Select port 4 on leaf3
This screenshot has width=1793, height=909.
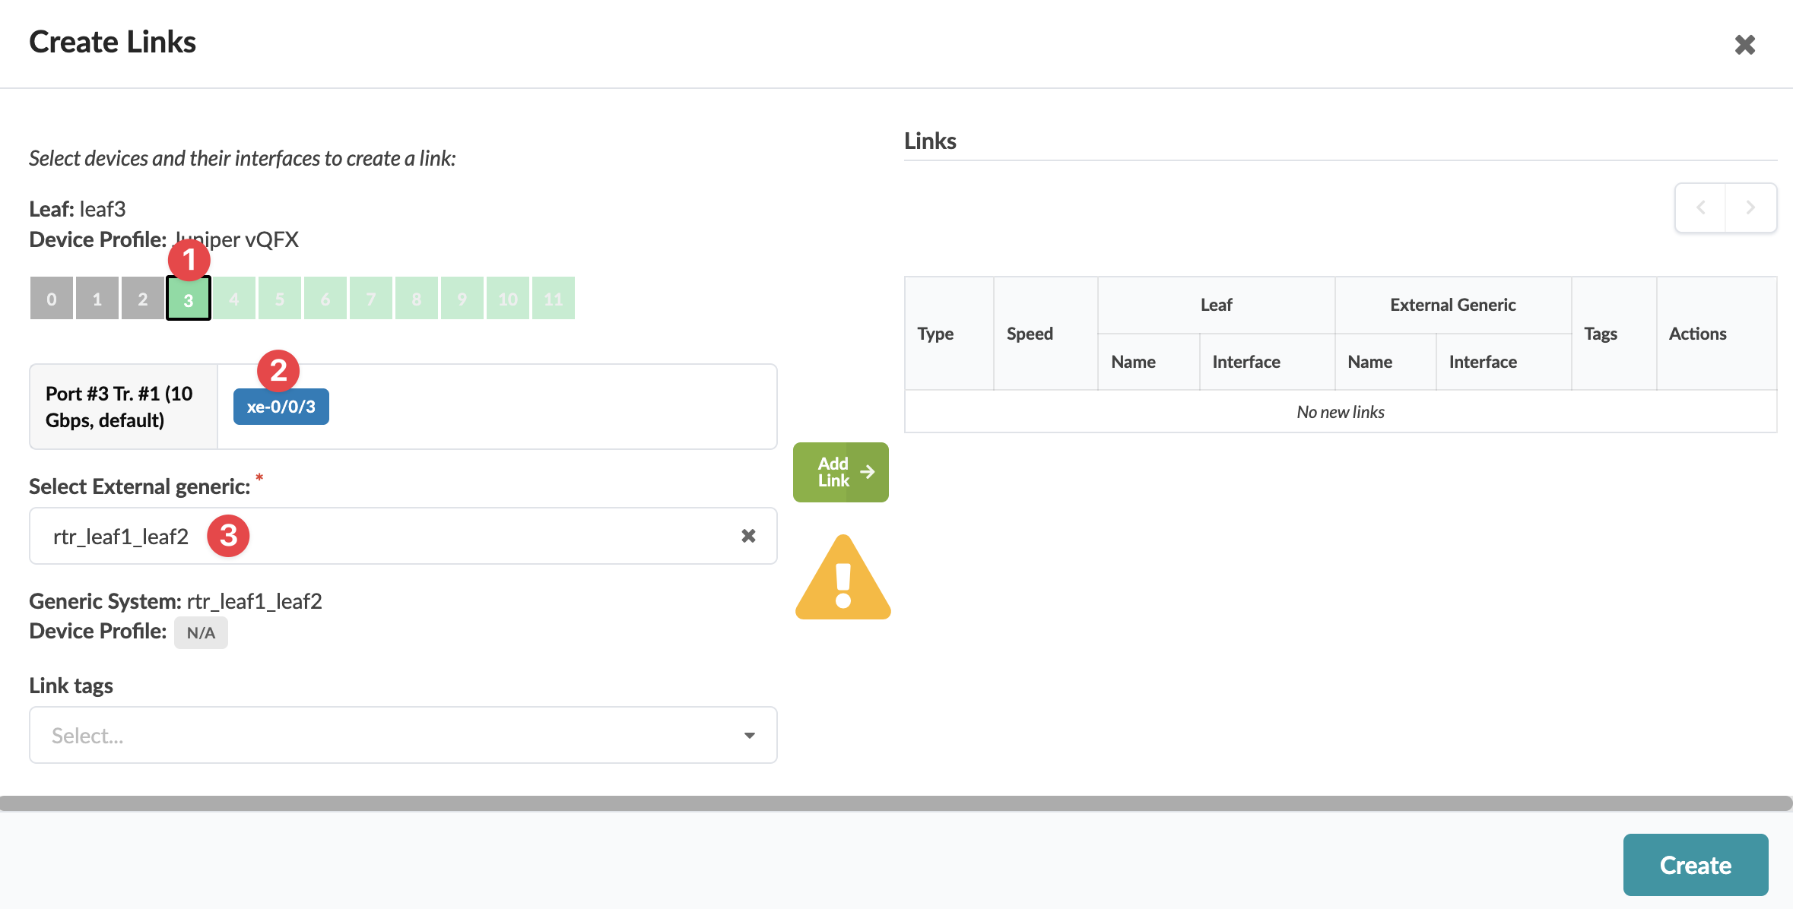tap(234, 299)
